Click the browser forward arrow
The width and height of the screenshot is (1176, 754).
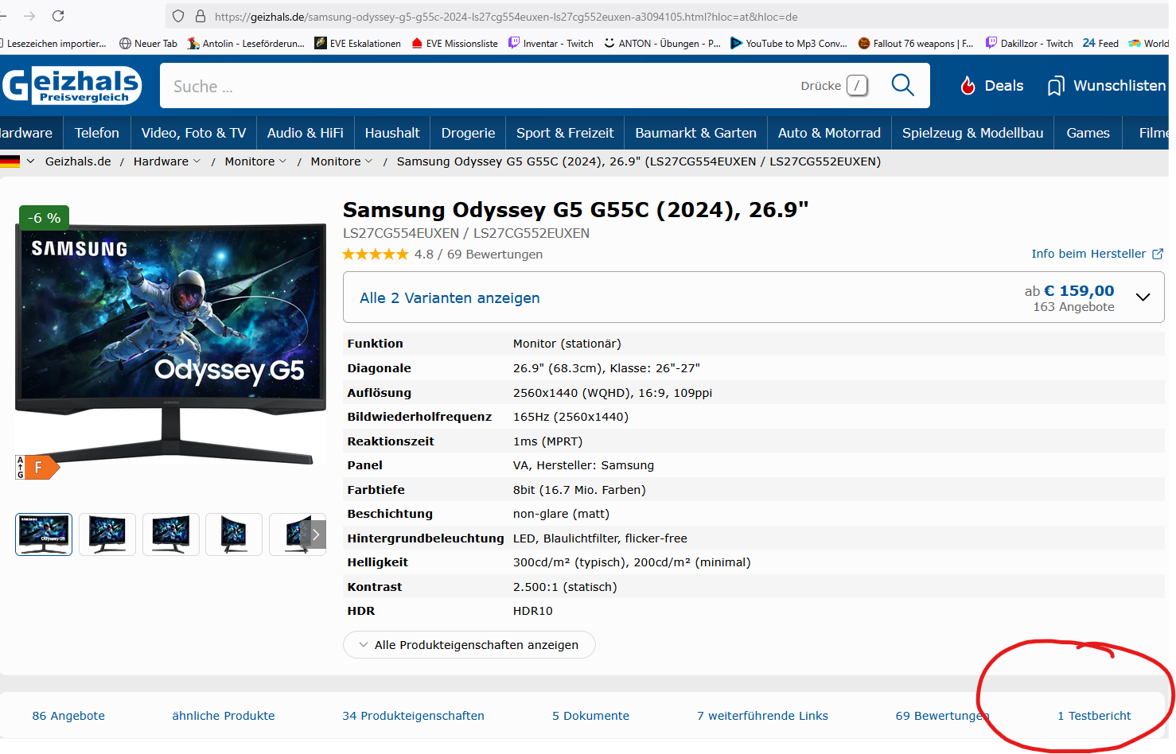pyautogui.click(x=29, y=16)
